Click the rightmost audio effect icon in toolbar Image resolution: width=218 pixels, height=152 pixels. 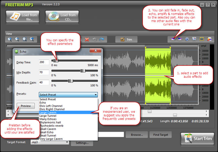(210, 39)
